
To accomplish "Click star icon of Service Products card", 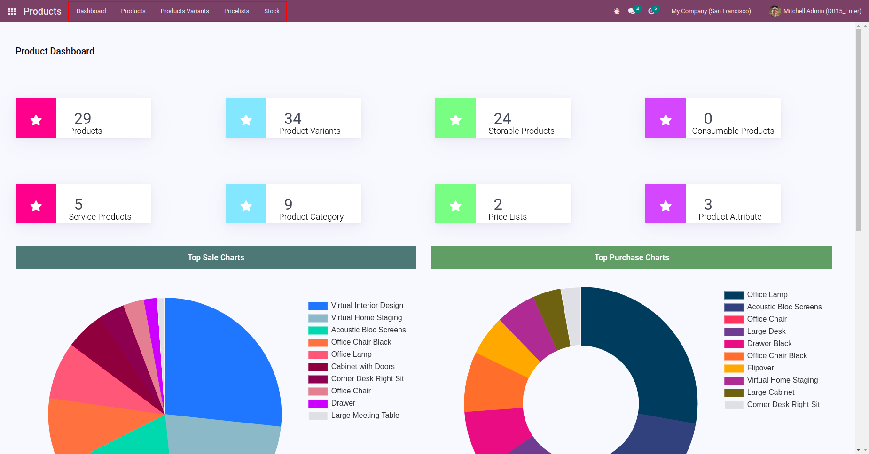I will point(36,206).
